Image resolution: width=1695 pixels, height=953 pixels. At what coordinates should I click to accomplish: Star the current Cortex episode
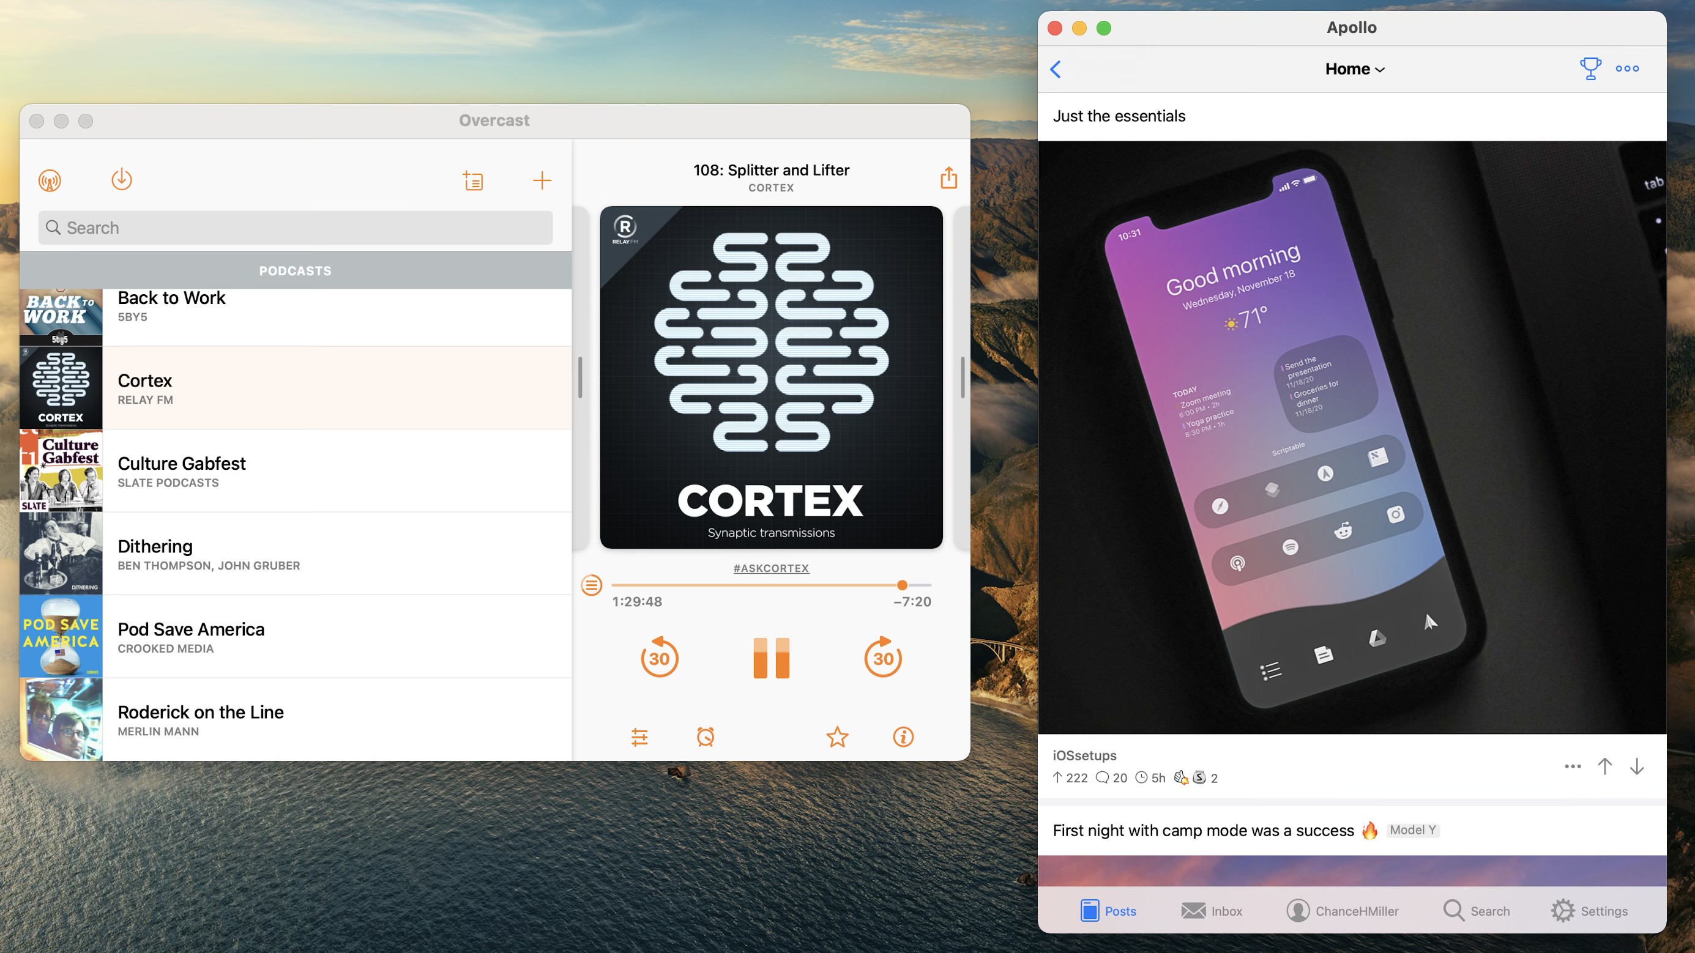click(x=837, y=737)
